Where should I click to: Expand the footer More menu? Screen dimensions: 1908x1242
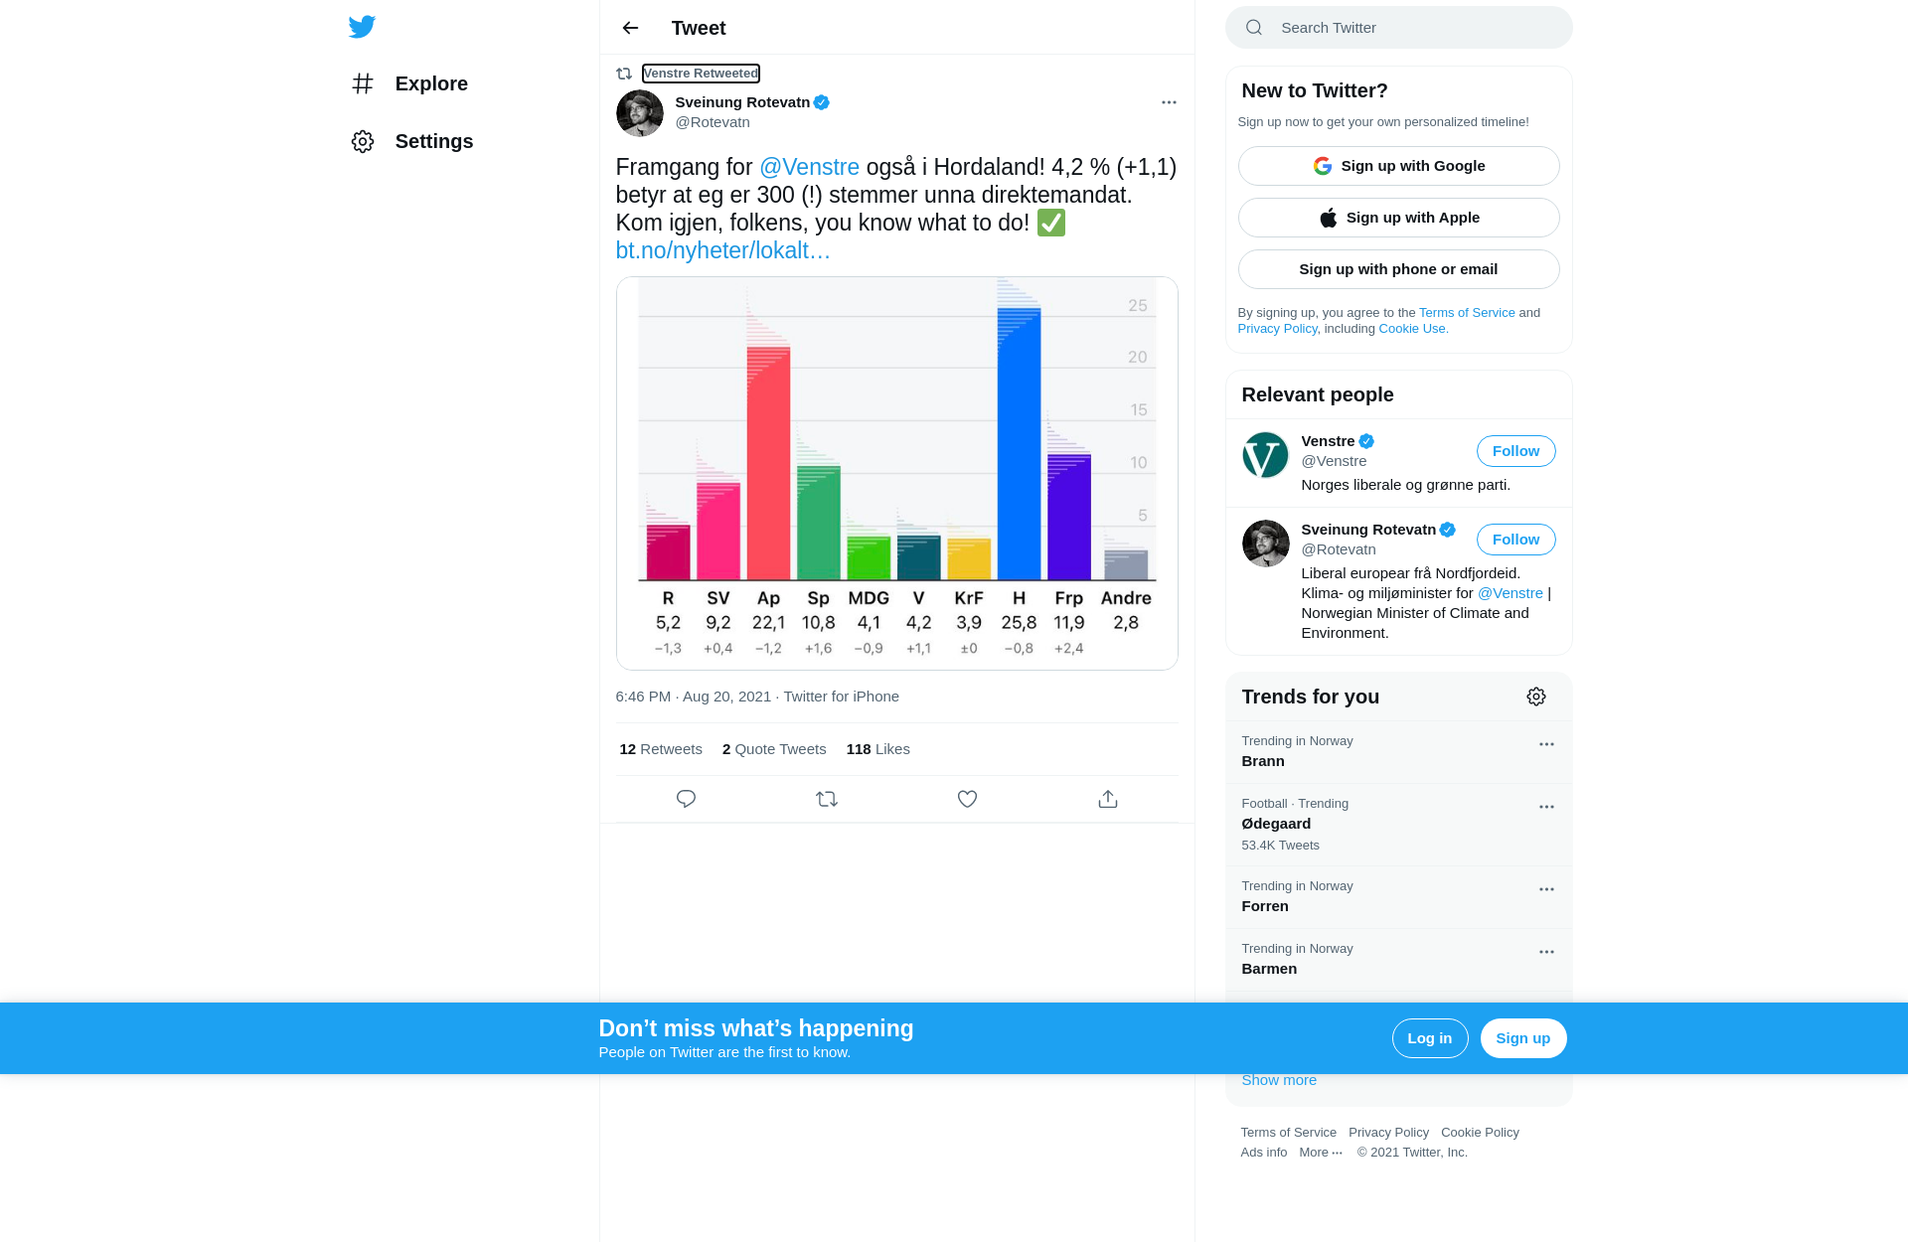1321,1153
